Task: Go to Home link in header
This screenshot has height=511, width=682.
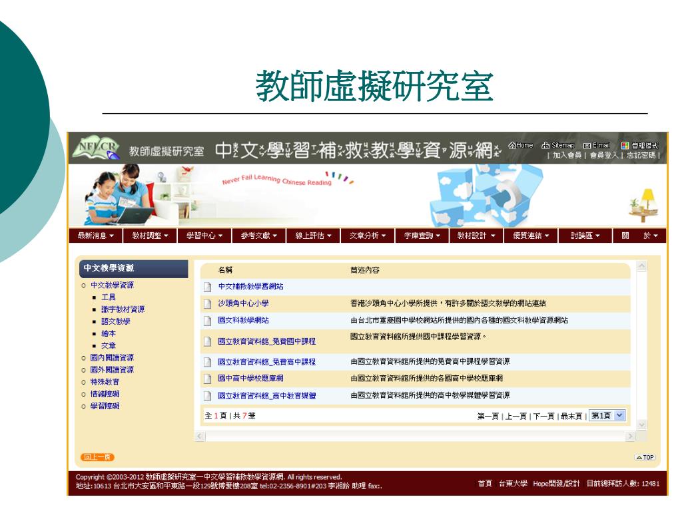Action: point(521,145)
